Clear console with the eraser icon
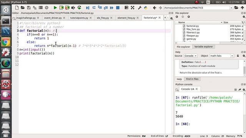 [x=239, y=90]
